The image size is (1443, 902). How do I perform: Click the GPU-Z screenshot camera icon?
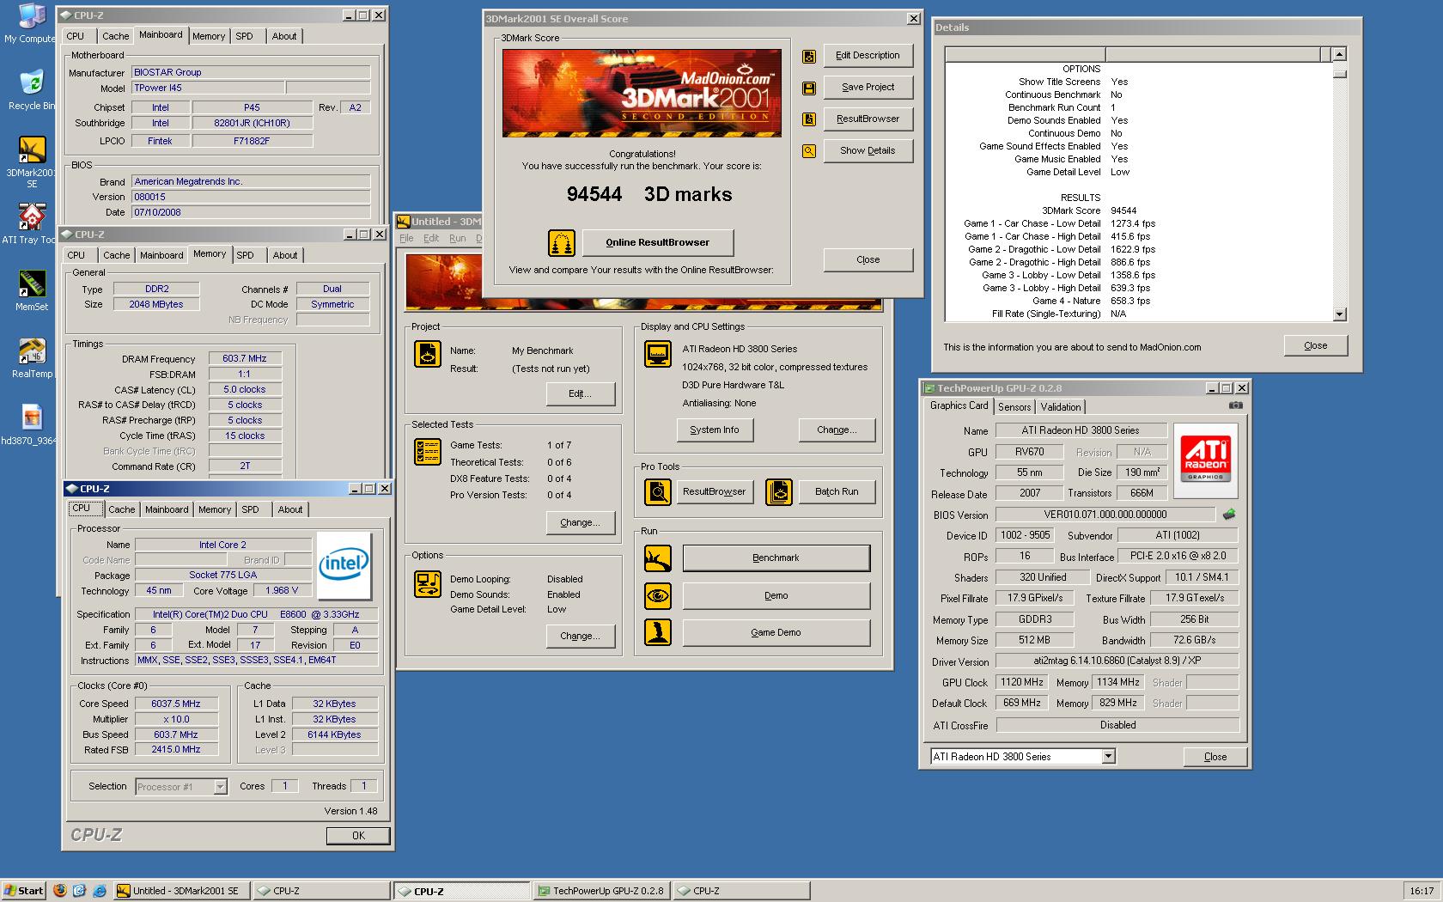pyautogui.click(x=1235, y=405)
